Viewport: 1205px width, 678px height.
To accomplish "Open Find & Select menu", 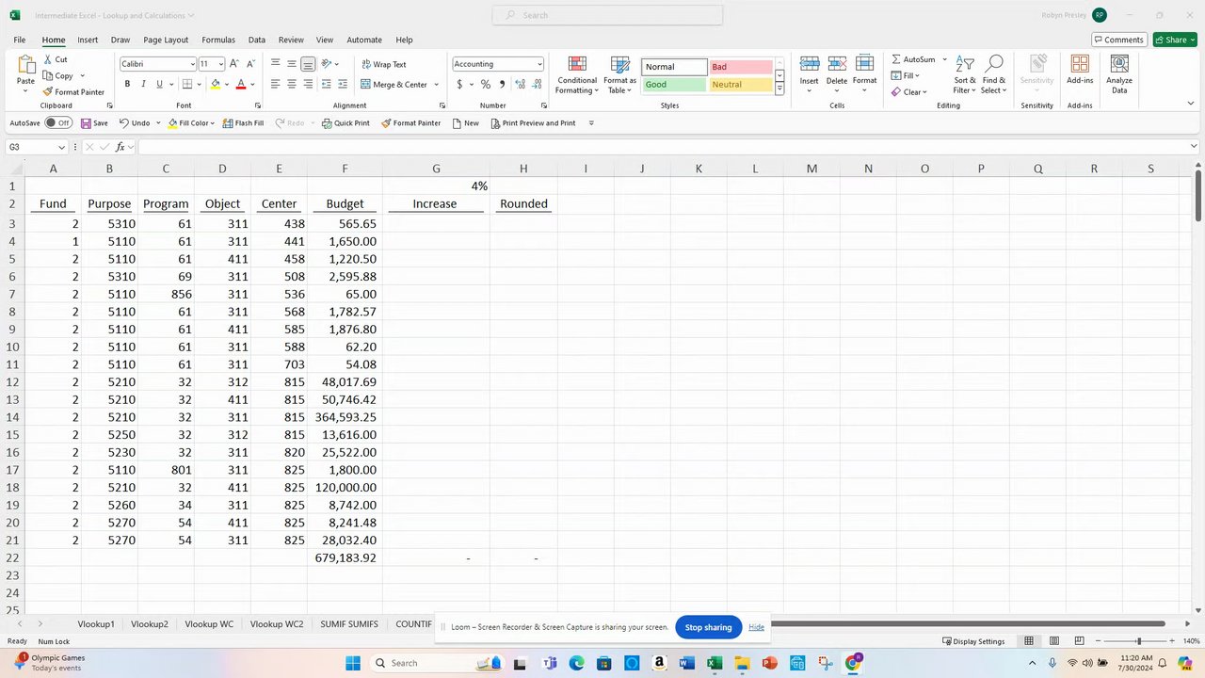I will click(x=993, y=74).
